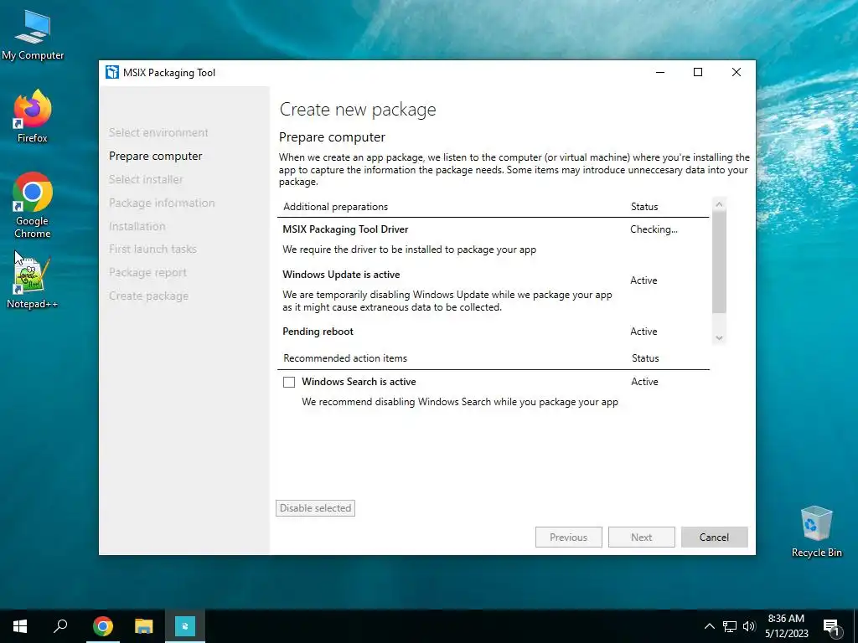Close the MSIX Packaging Tool window

pos(737,72)
